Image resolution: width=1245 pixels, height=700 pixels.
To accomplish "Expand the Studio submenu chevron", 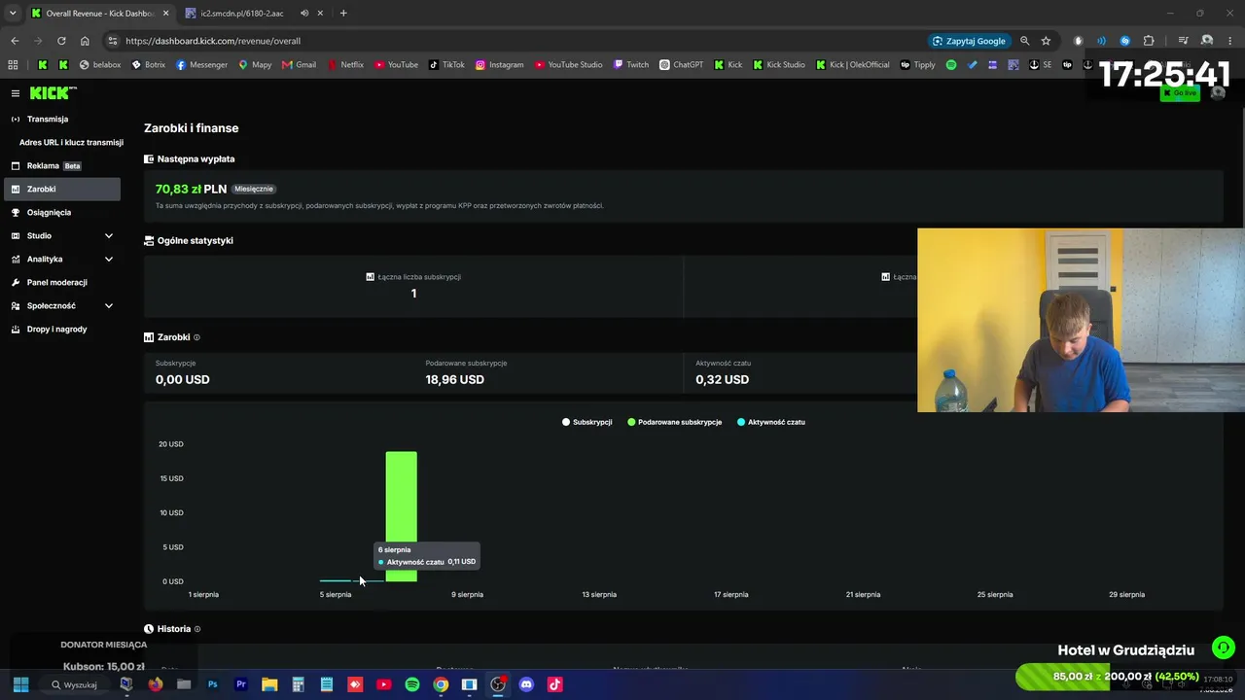I will coord(109,235).
